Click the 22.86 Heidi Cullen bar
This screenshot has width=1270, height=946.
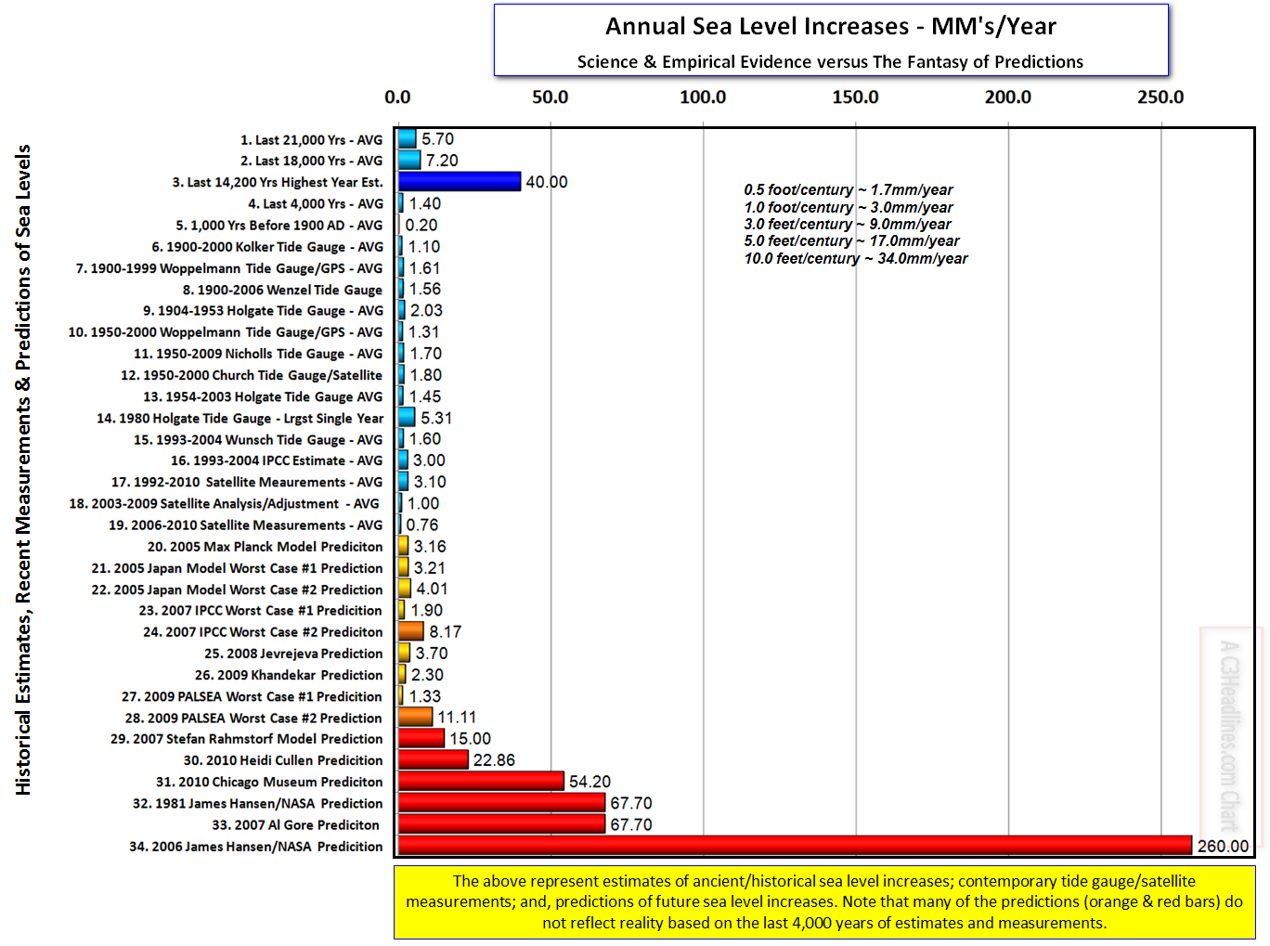click(433, 760)
